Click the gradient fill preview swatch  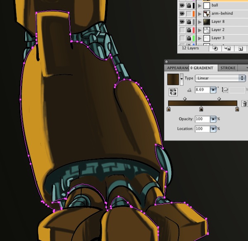click(173, 79)
